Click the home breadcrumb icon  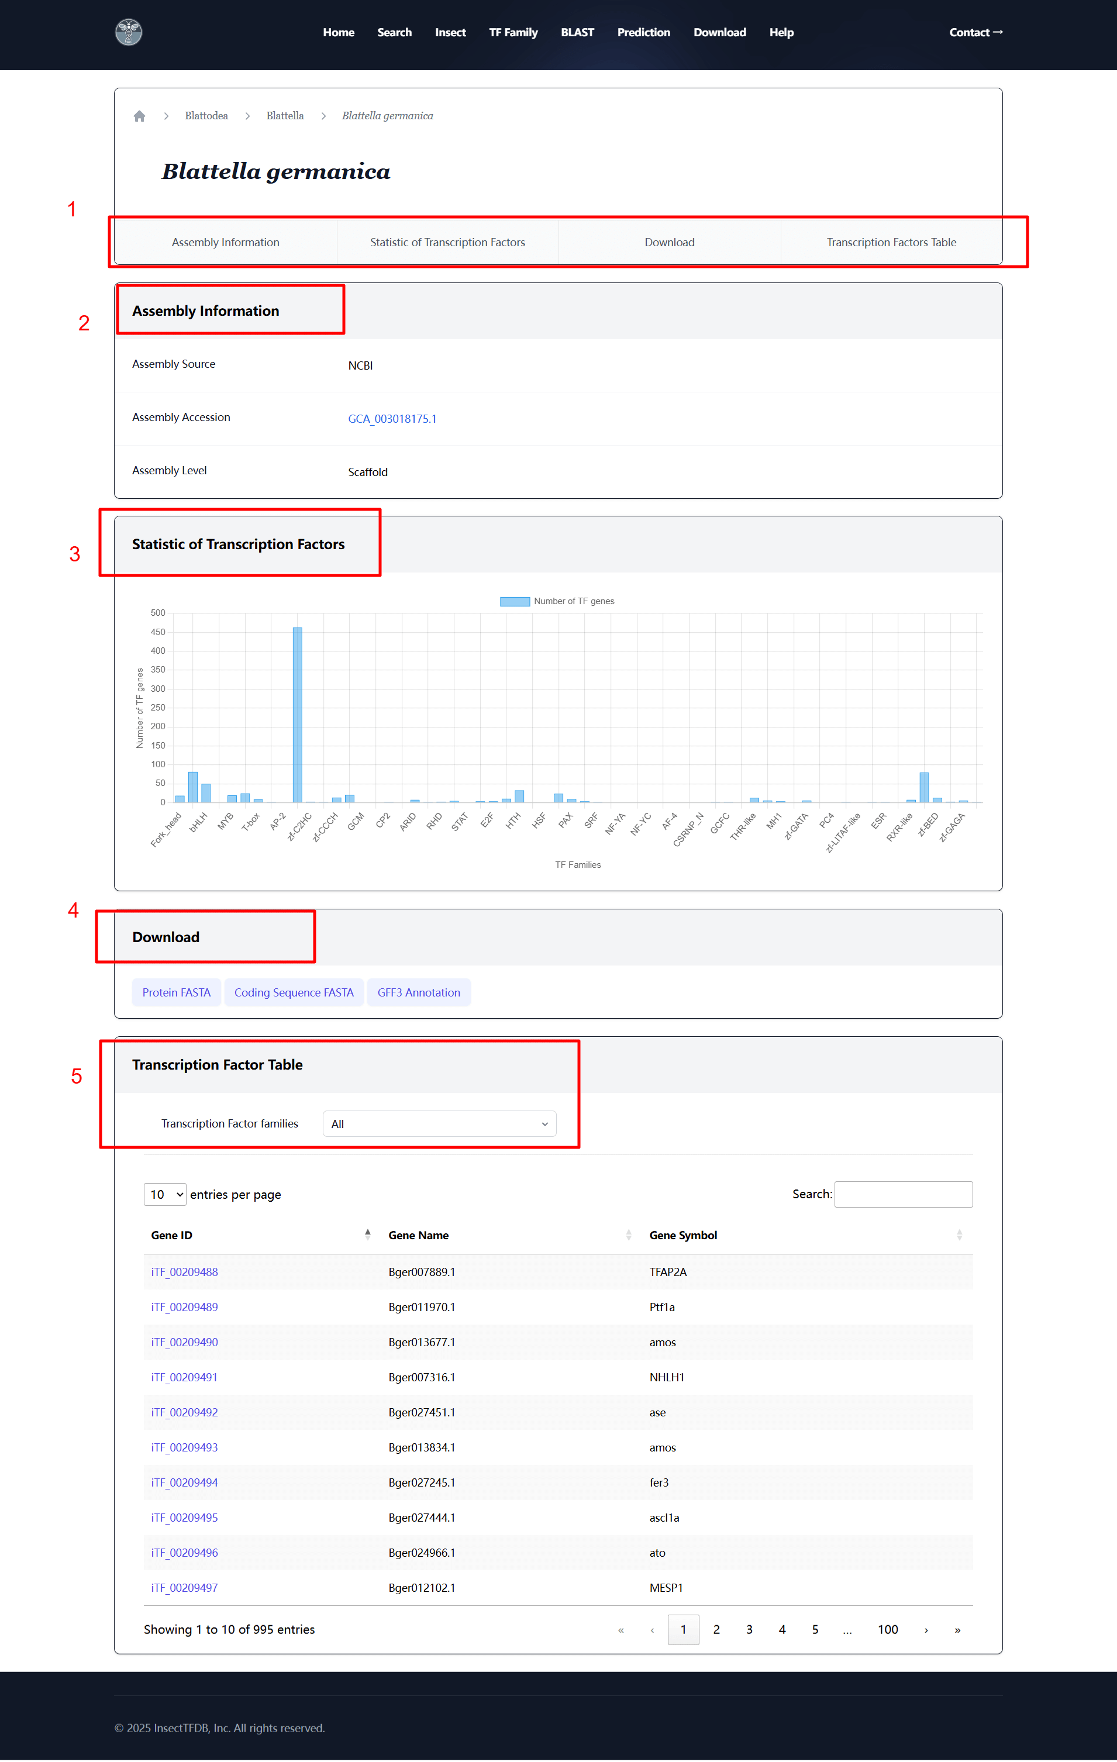coord(139,116)
